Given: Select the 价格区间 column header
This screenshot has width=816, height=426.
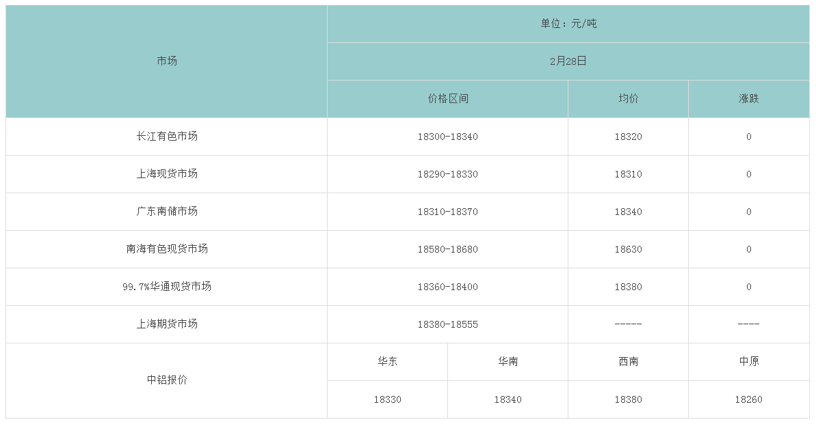Looking at the screenshot, I should [x=447, y=99].
